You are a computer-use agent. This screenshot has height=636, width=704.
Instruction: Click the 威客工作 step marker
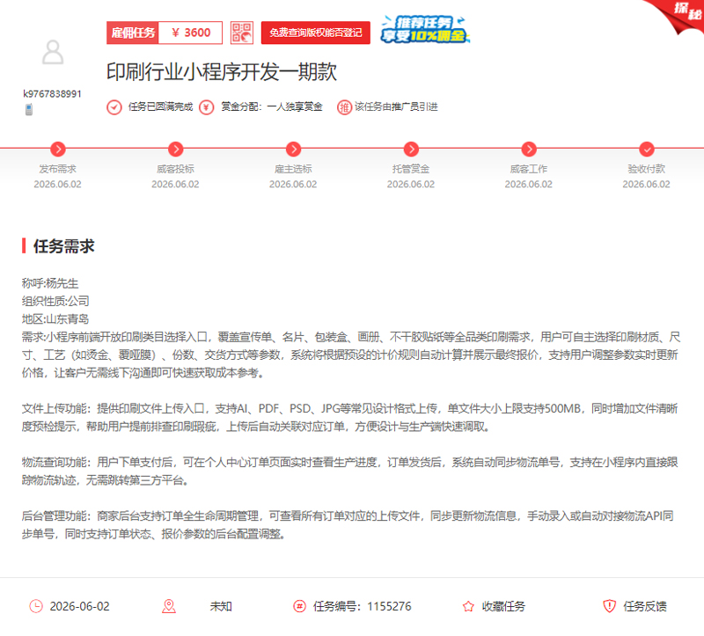tap(529, 149)
